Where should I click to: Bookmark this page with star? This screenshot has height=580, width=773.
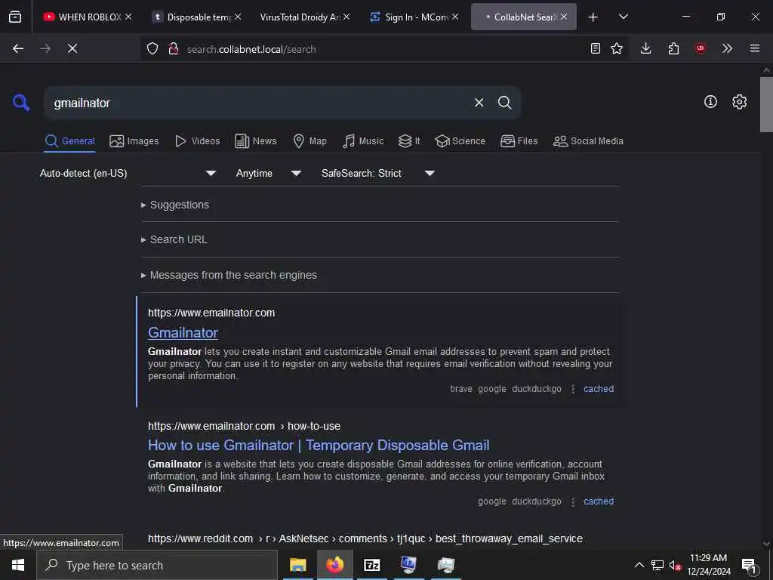click(616, 48)
